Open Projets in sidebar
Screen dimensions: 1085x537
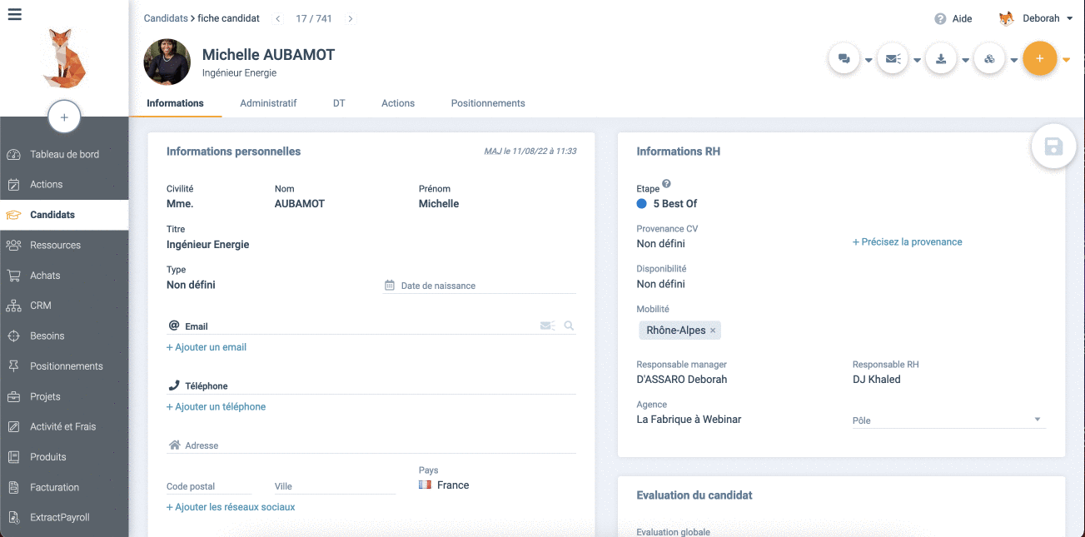click(x=64, y=396)
